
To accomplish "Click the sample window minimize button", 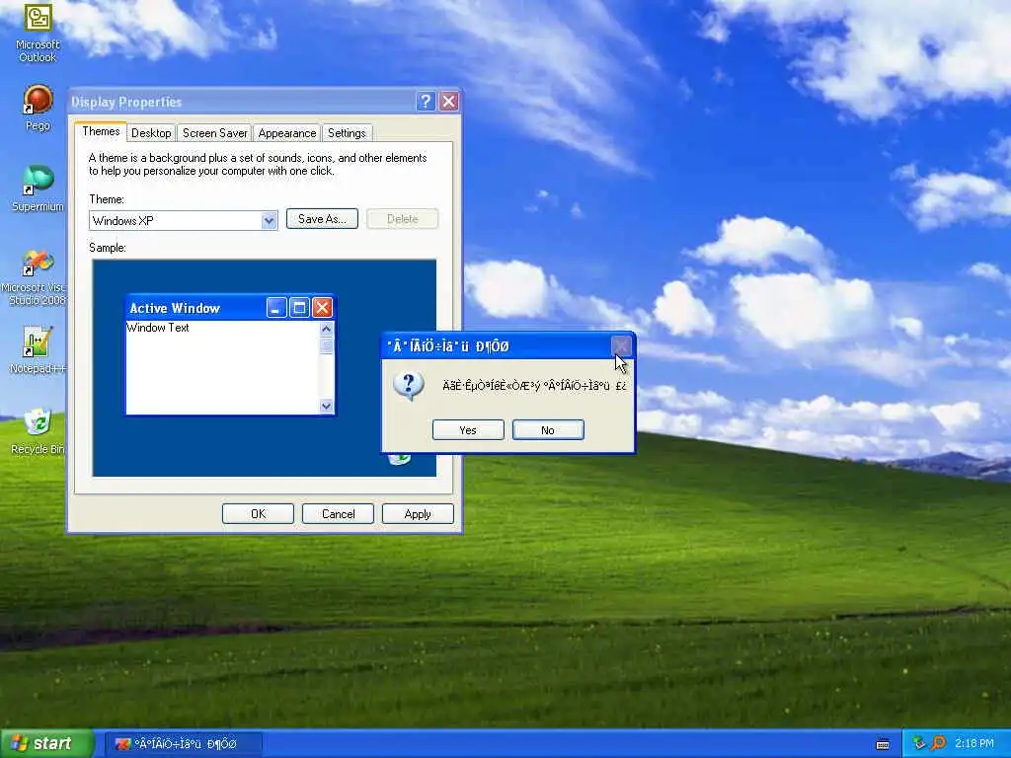I will [276, 308].
